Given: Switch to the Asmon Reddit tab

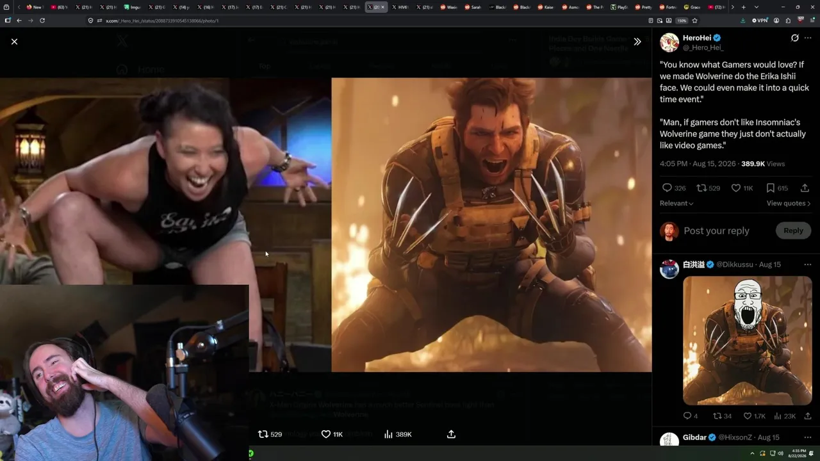Looking at the screenshot, I should (571, 7).
